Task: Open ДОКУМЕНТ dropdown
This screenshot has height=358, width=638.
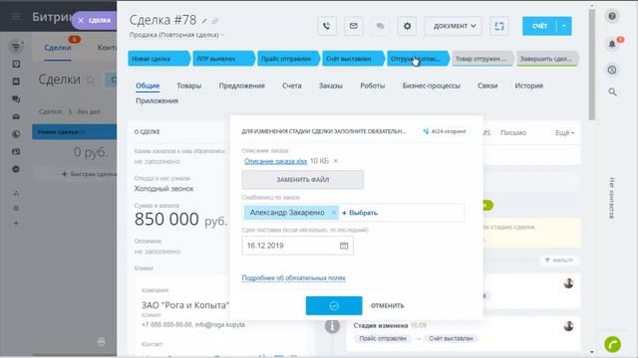Action: [x=454, y=26]
